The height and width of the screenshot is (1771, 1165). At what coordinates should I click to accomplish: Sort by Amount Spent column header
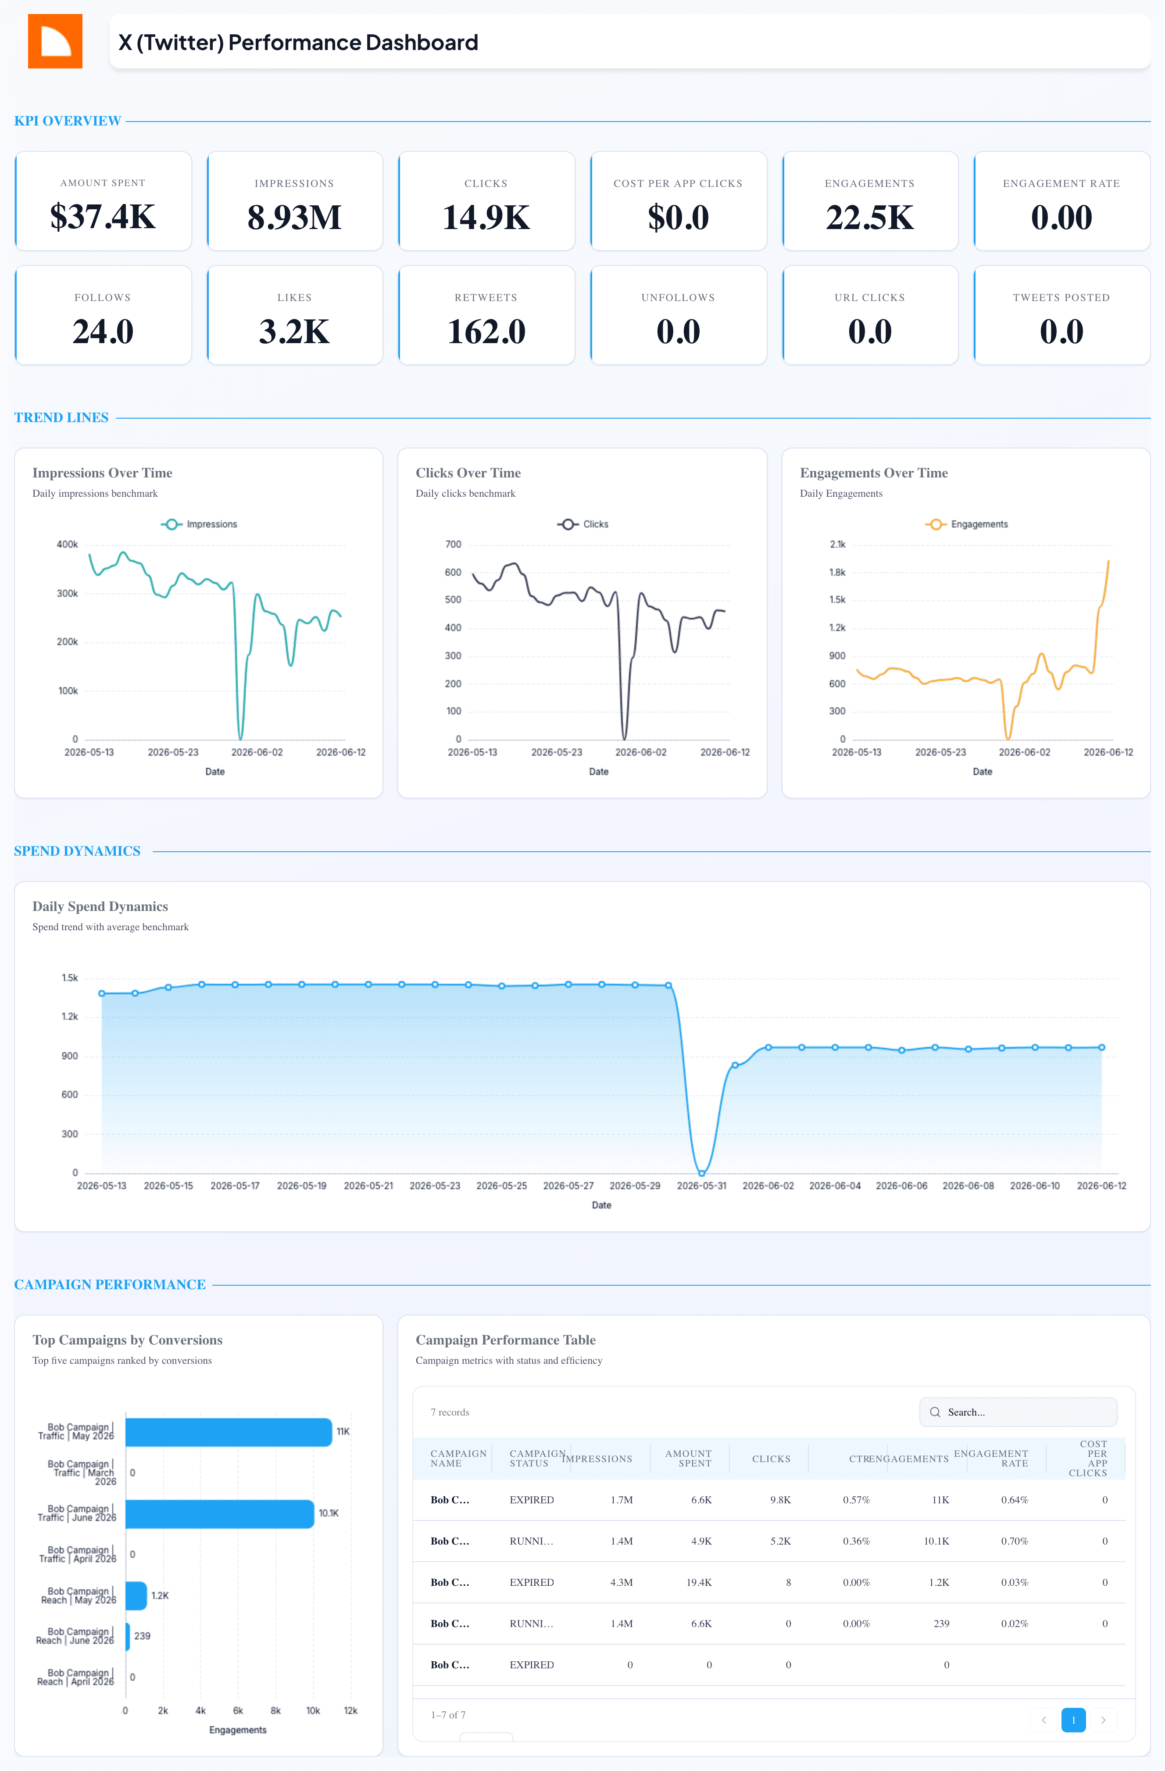[x=688, y=1458]
